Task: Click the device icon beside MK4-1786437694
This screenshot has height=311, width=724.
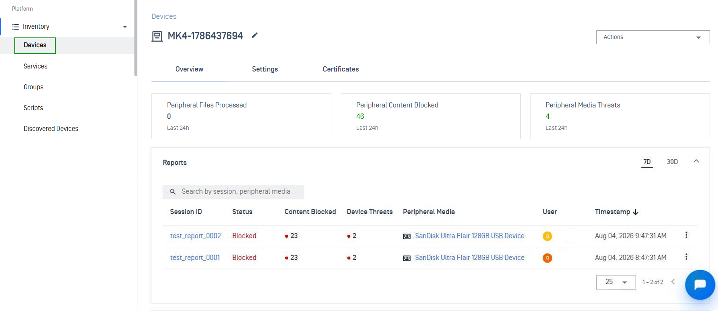Action: tap(157, 36)
